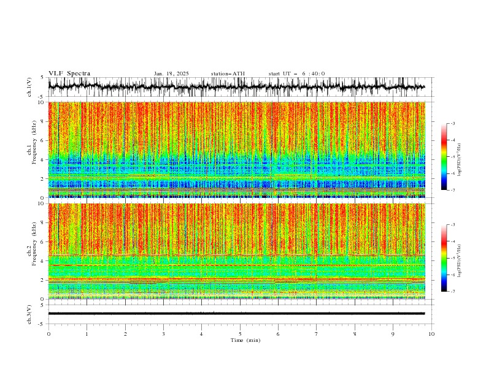The image size is (486, 375).
Task: Click the 'ch.1(V)' axis label
Action: point(29,86)
